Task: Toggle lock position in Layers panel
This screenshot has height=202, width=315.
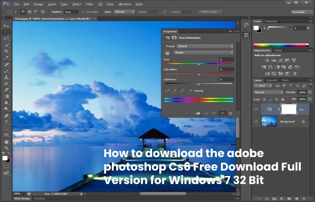Action: (277, 99)
